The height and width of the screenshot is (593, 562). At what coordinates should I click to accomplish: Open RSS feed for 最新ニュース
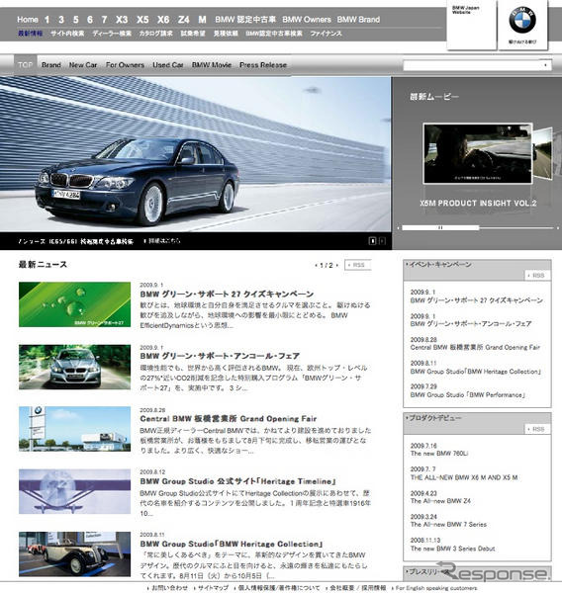tap(358, 265)
